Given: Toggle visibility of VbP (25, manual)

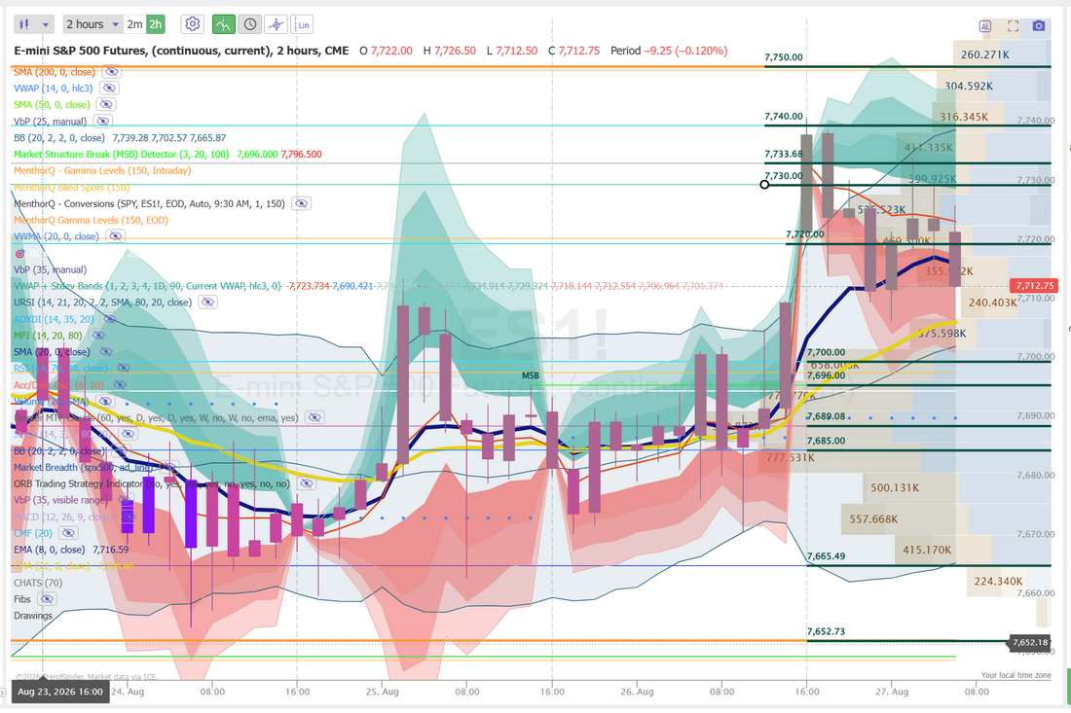Looking at the screenshot, I should click(102, 122).
